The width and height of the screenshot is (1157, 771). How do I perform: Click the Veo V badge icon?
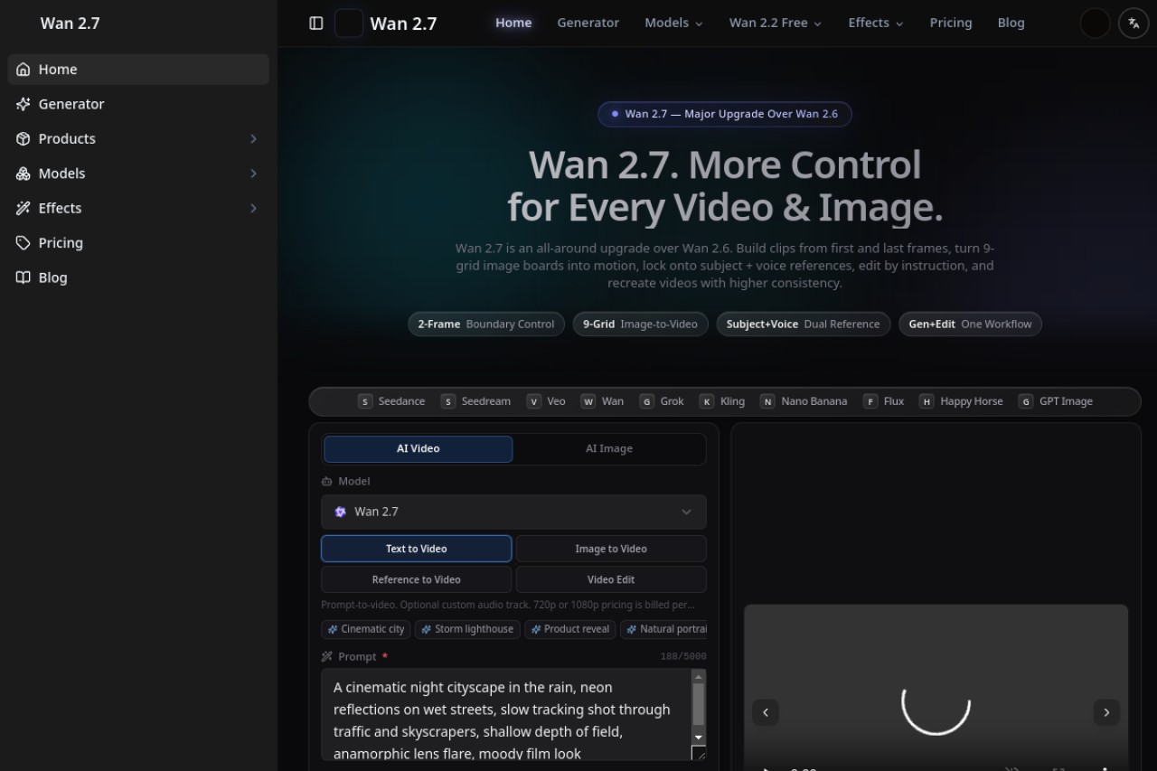[x=534, y=401]
